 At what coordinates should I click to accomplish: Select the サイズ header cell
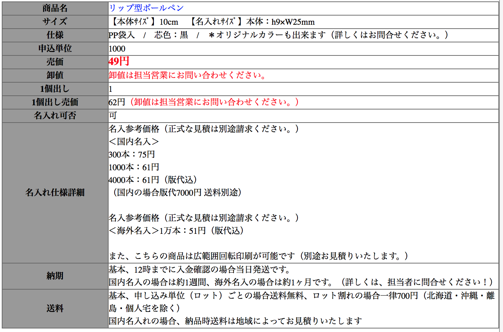pyautogui.click(x=55, y=22)
